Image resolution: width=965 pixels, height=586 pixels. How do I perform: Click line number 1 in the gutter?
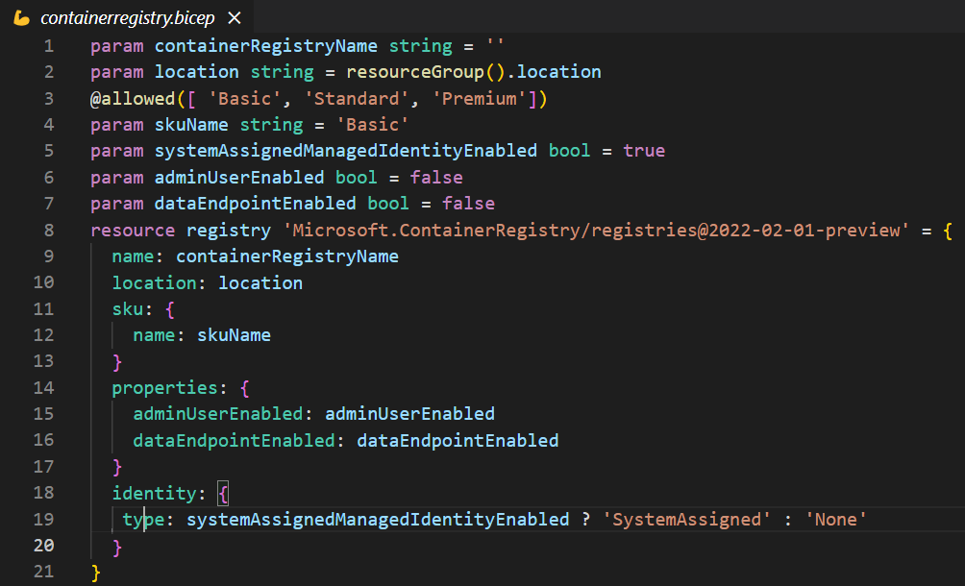tap(48, 45)
